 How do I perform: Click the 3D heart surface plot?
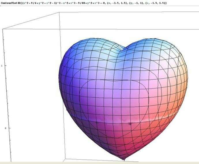(x=123, y=99)
